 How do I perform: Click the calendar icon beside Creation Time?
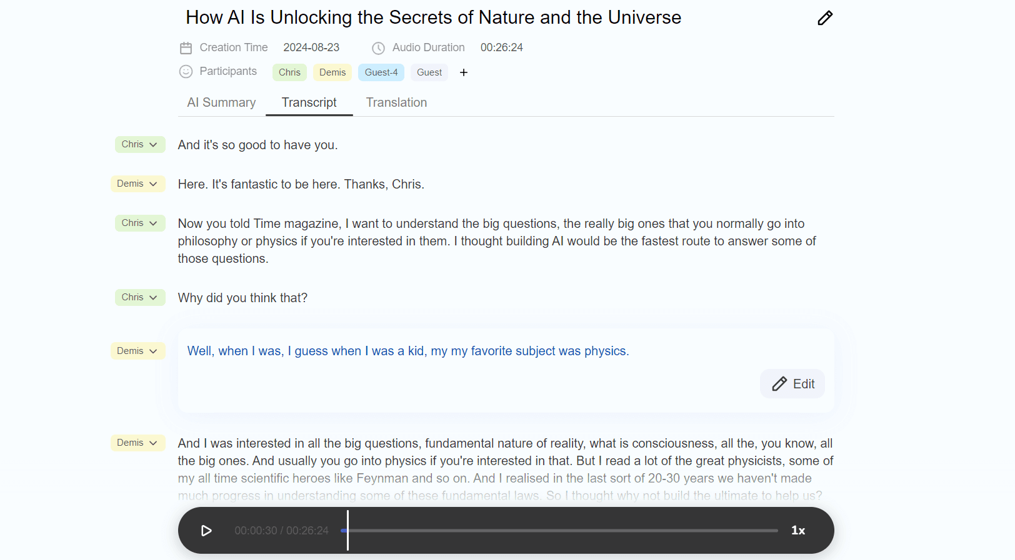coord(186,48)
